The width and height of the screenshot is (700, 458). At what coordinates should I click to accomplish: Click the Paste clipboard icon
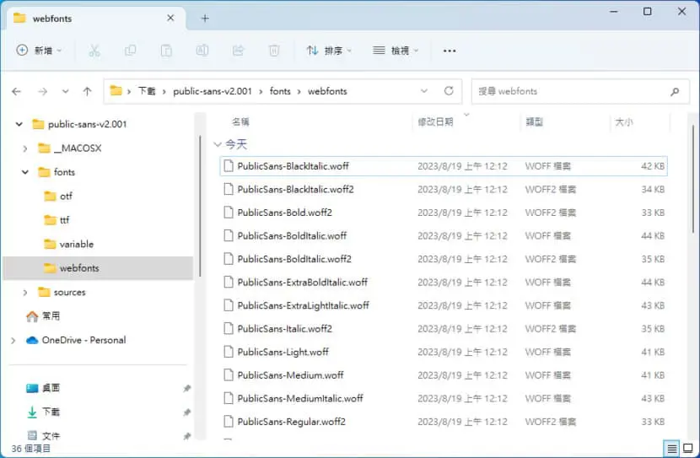[166, 51]
